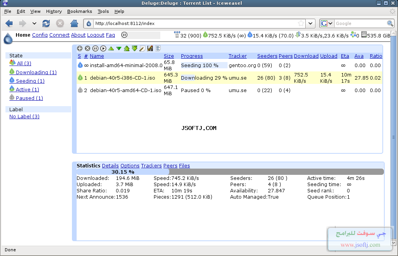Open the About link
This screenshot has width=398, height=256.
coord(78,35)
